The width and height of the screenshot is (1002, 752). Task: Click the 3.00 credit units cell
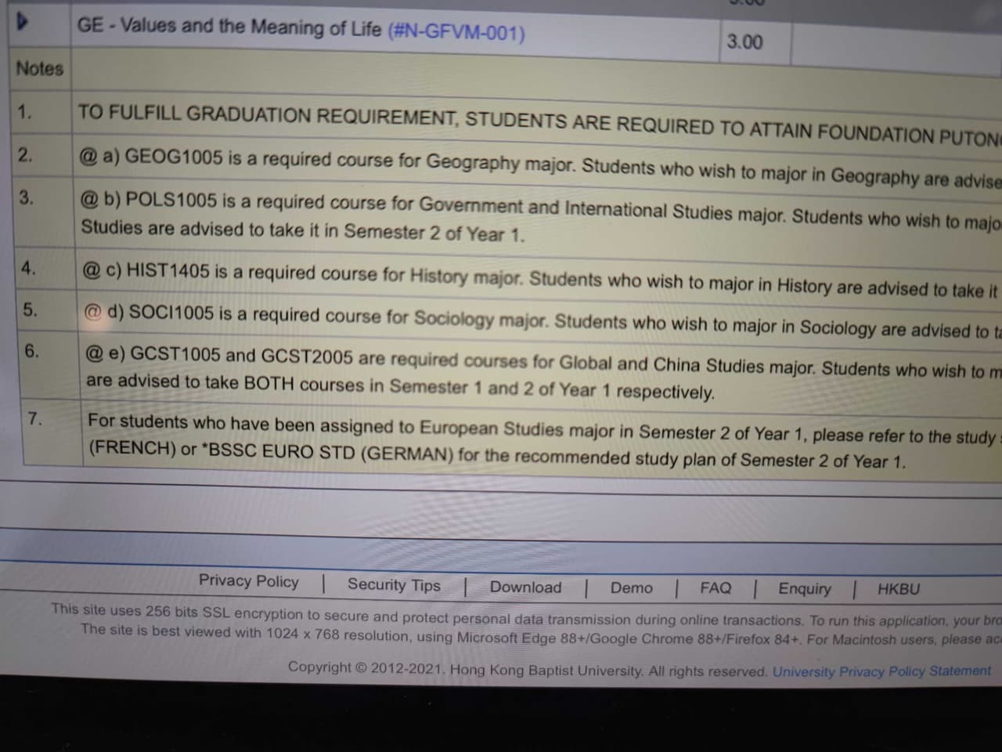(744, 42)
